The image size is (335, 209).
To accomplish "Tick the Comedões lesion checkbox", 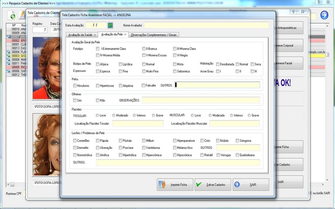I will [75, 141].
